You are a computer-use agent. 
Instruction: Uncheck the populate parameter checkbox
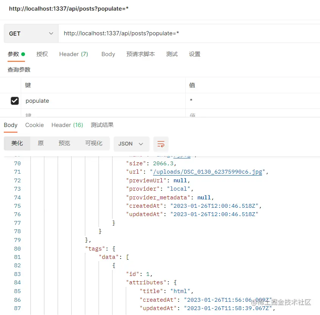[15, 101]
